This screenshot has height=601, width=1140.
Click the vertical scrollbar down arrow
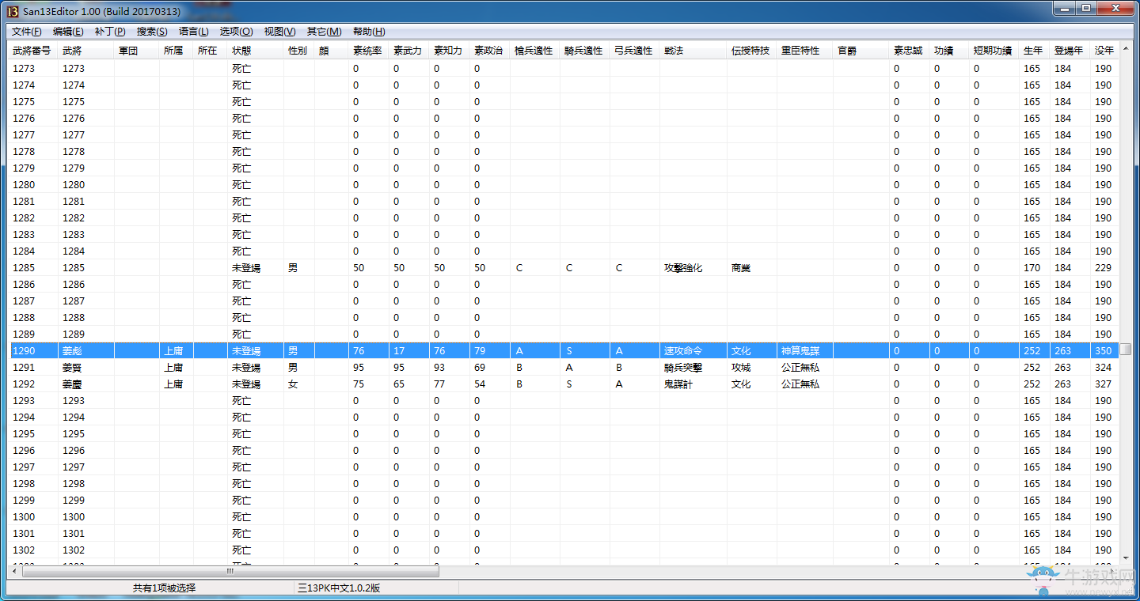1125,558
